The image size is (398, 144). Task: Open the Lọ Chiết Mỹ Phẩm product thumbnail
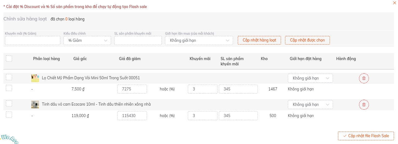35,78
